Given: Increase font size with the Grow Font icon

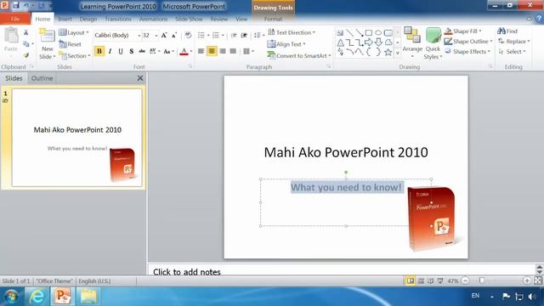Looking at the screenshot, I should coord(164,36).
